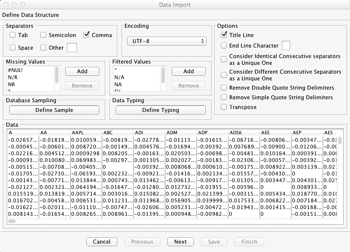Enable the Space separator checkbox

13,48
